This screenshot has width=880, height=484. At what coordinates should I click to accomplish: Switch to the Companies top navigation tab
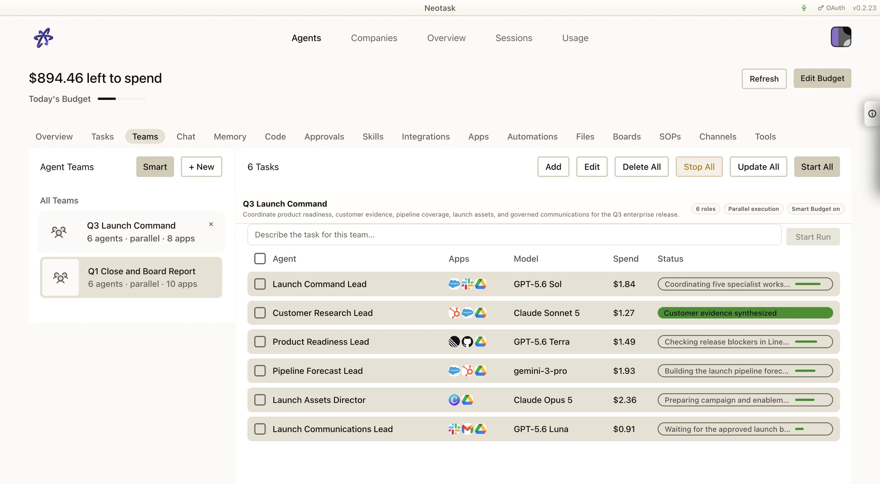click(x=374, y=38)
